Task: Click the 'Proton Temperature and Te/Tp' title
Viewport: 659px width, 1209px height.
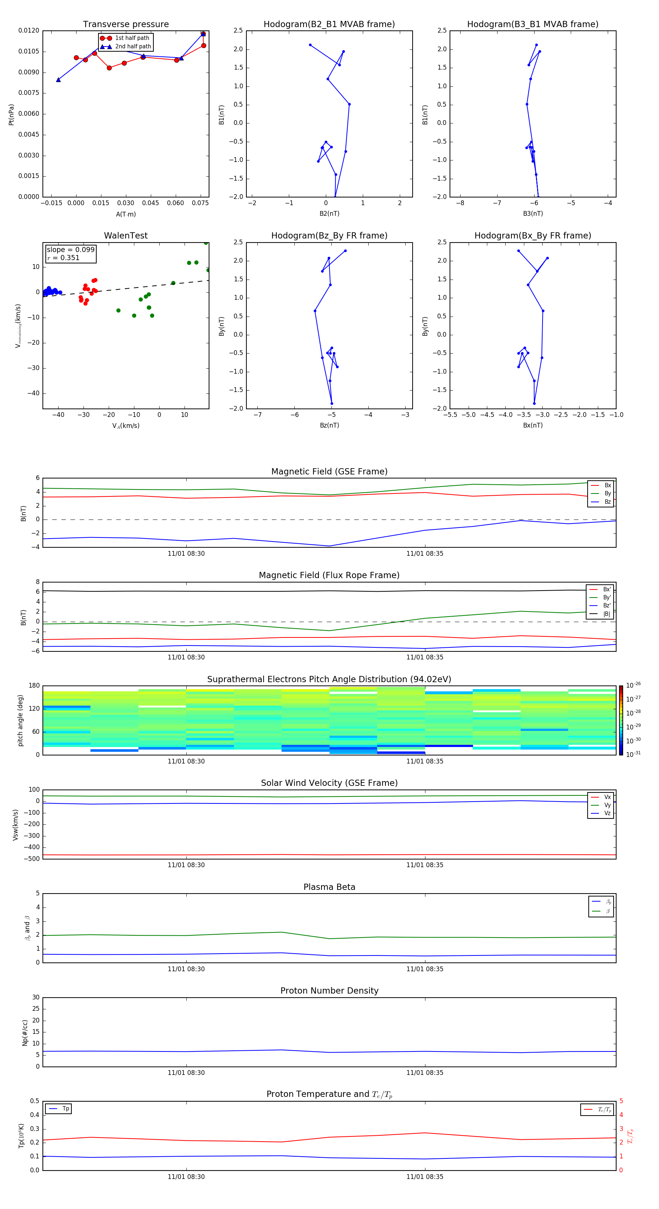Action: pos(329,1094)
